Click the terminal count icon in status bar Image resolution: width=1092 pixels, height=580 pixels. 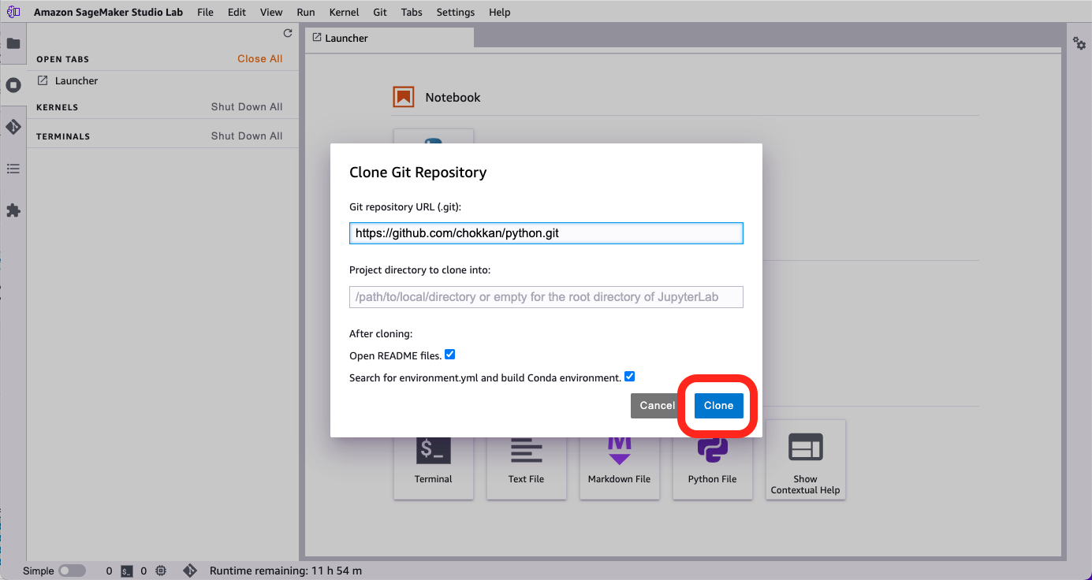tap(126, 571)
